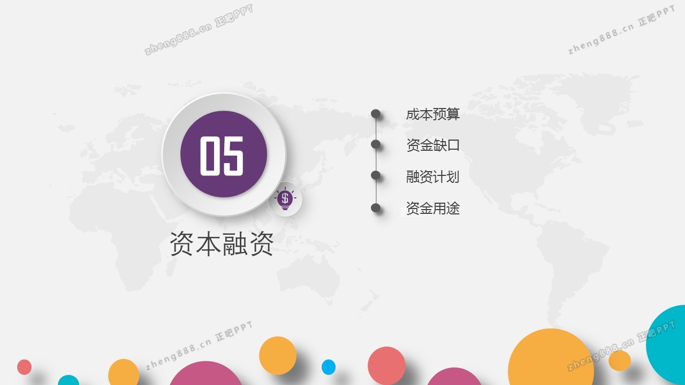Click the white ring around 05
Screen dimensions: 685x385
(x=171, y=154)
